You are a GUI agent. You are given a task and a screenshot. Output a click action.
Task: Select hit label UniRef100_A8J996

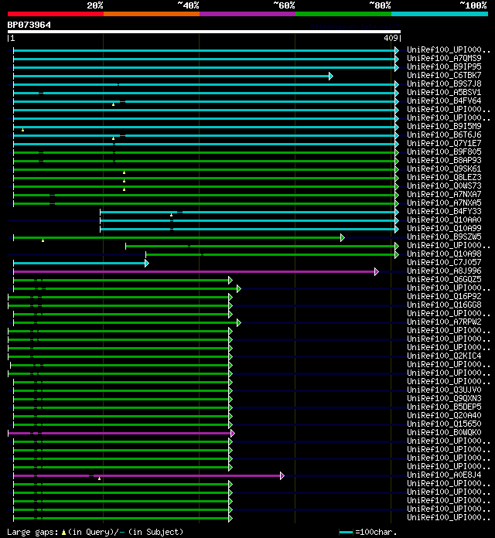[444, 271]
